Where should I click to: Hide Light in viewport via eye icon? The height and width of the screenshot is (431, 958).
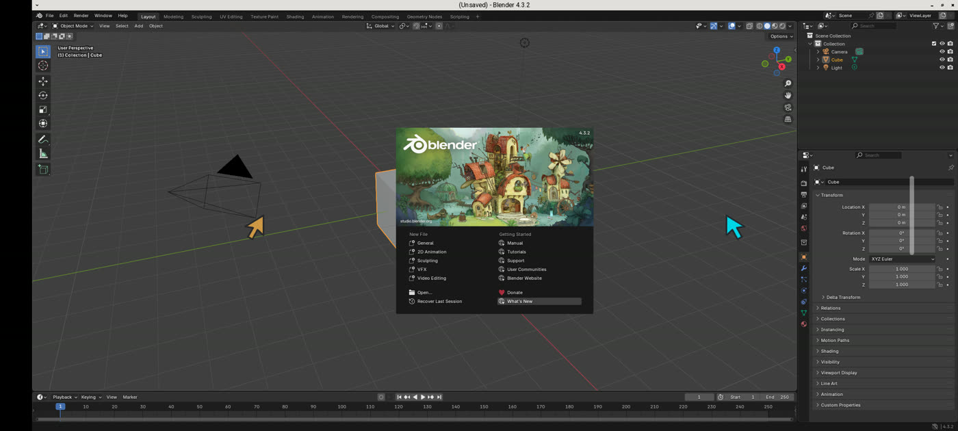tap(942, 68)
